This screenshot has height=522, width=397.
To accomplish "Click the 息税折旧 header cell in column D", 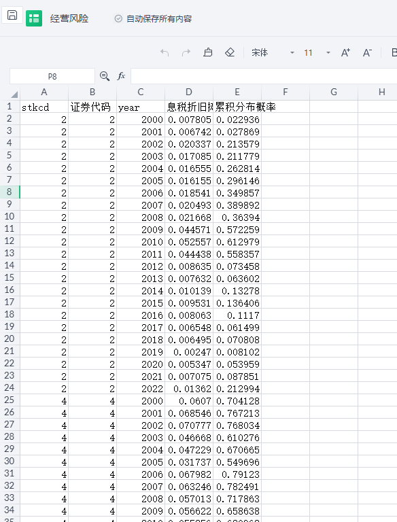I will 189,107.
